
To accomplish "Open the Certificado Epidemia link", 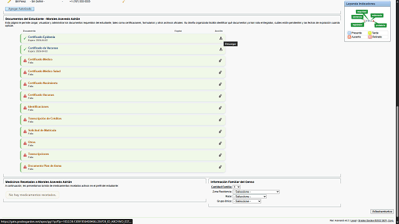I will [x=42, y=37].
